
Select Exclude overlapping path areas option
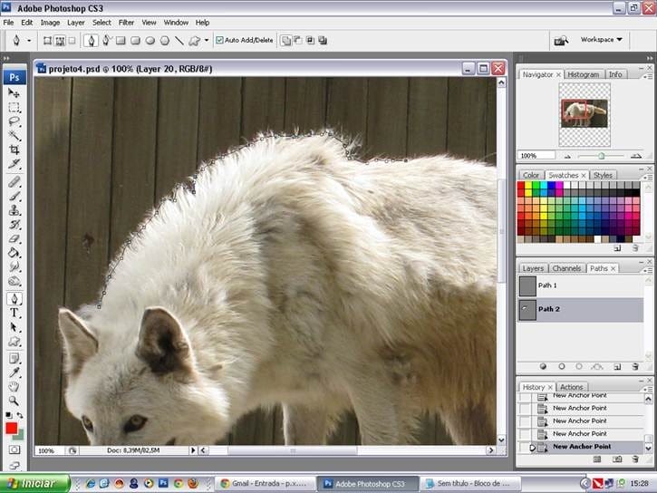323,40
